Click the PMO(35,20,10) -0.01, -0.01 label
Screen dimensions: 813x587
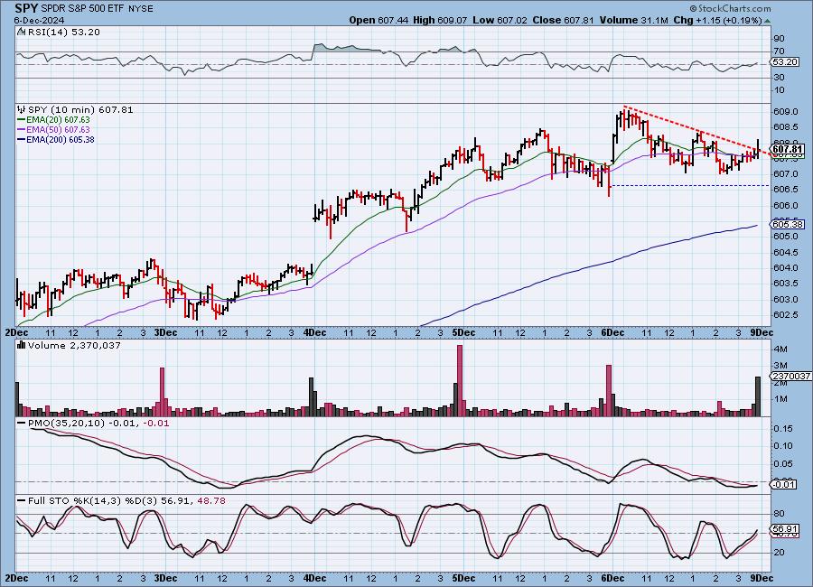pos(98,424)
